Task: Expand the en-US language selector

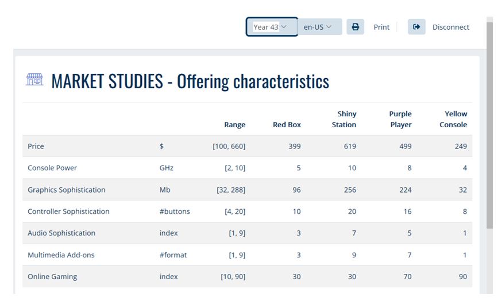Action: coord(319,27)
